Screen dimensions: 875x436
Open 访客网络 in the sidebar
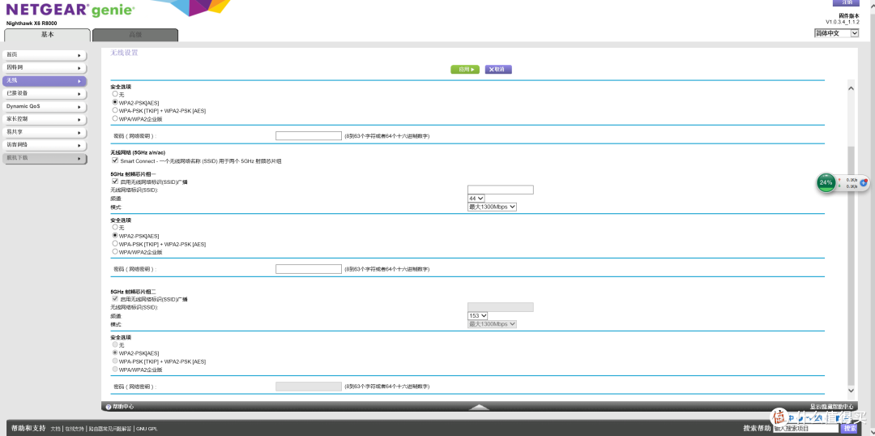[45, 144]
